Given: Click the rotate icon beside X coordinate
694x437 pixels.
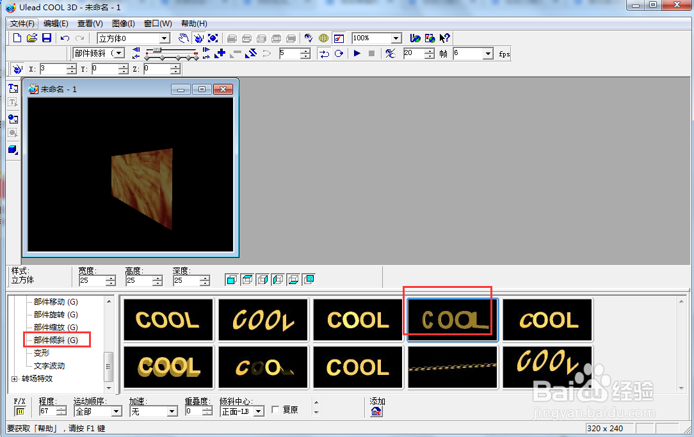Looking at the screenshot, I should [x=17, y=69].
